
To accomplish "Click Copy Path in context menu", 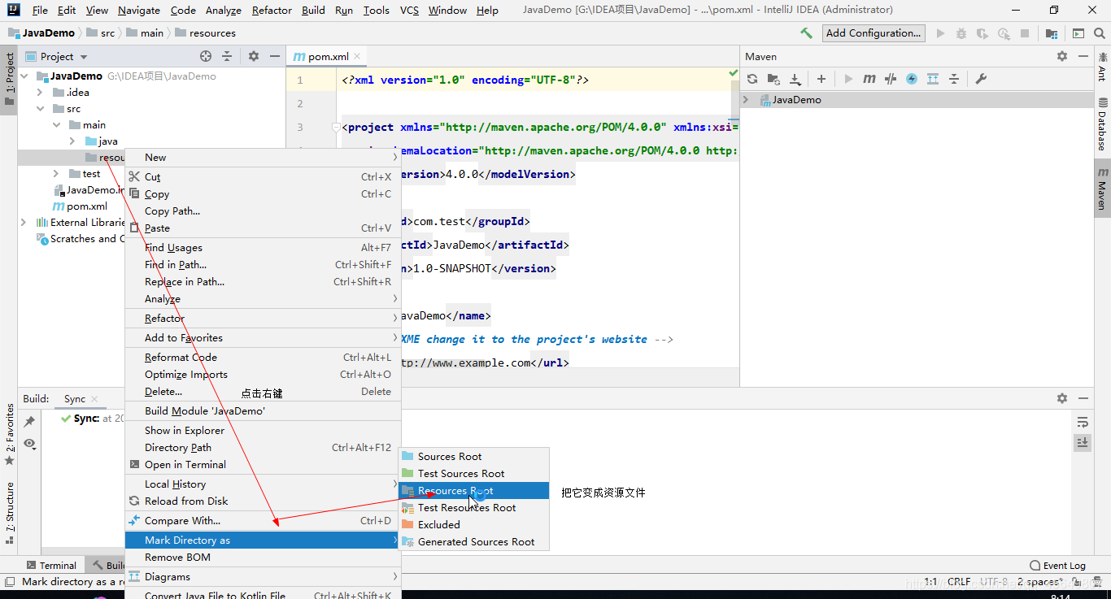I will click(x=262, y=211).
